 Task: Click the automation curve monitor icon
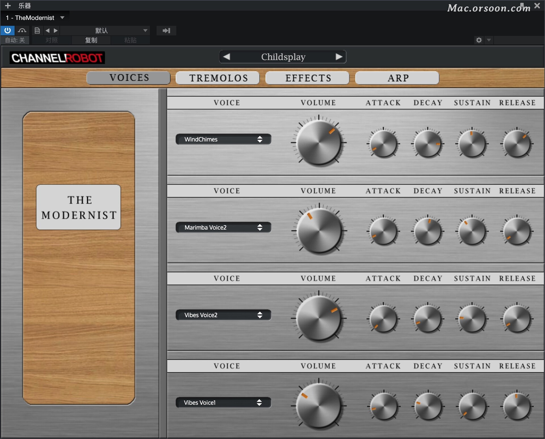[22, 30]
